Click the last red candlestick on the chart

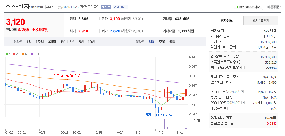[186, 93]
